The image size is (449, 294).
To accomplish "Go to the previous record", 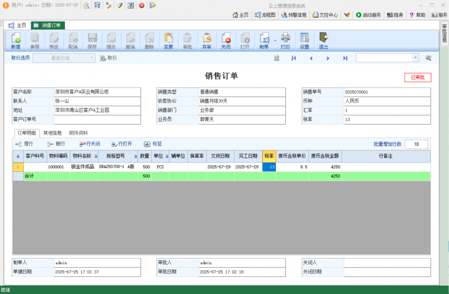I will coord(311,58).
